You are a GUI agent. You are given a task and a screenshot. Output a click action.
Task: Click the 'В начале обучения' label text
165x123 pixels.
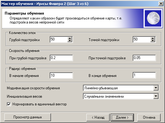(x=24, y=76)
